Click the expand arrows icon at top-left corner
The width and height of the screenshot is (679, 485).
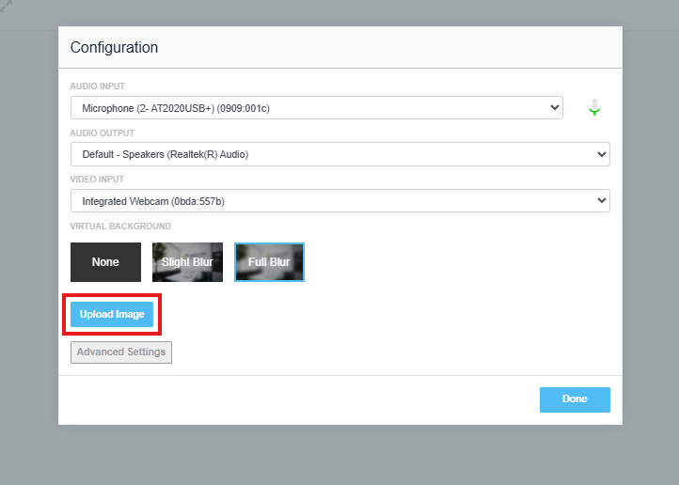(x=6, y=6)
